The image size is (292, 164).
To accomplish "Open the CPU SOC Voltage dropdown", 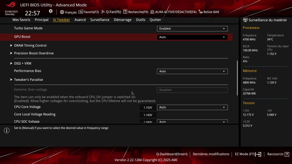I will pos(192,121).
